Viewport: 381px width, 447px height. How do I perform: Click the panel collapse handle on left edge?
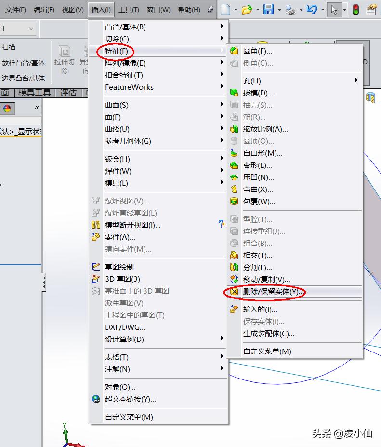(44, 282)
